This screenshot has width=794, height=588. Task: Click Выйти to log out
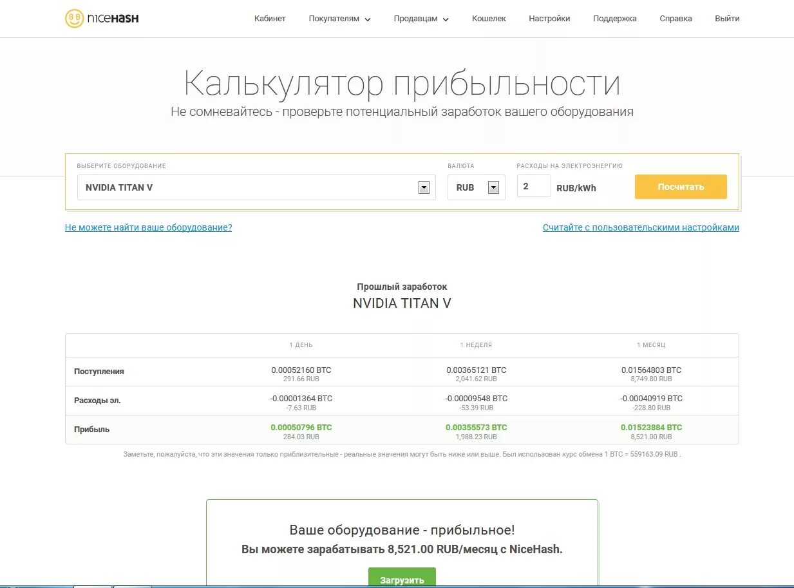click(x=727, y=19)
